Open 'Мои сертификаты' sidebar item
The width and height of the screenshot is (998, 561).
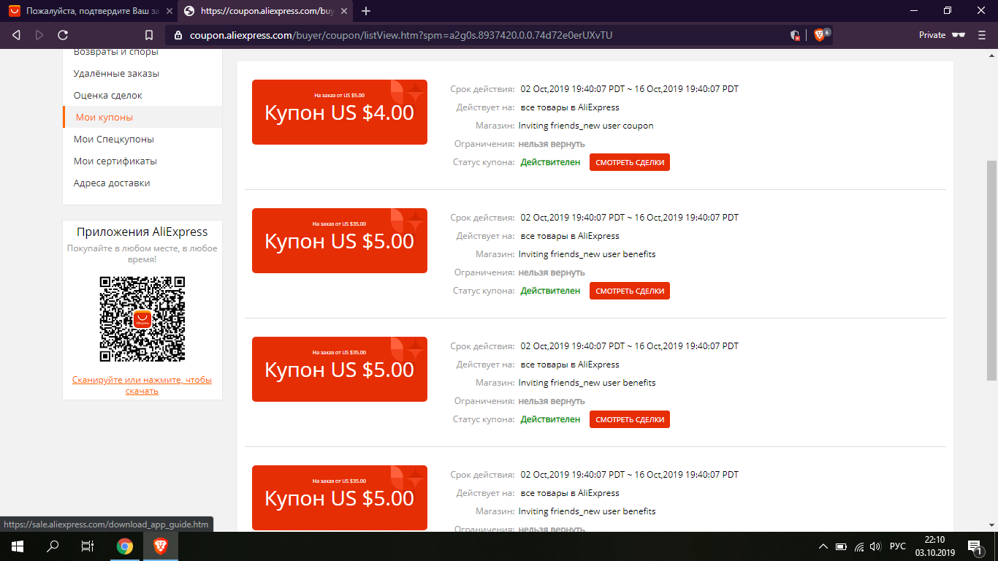(115, 161)
